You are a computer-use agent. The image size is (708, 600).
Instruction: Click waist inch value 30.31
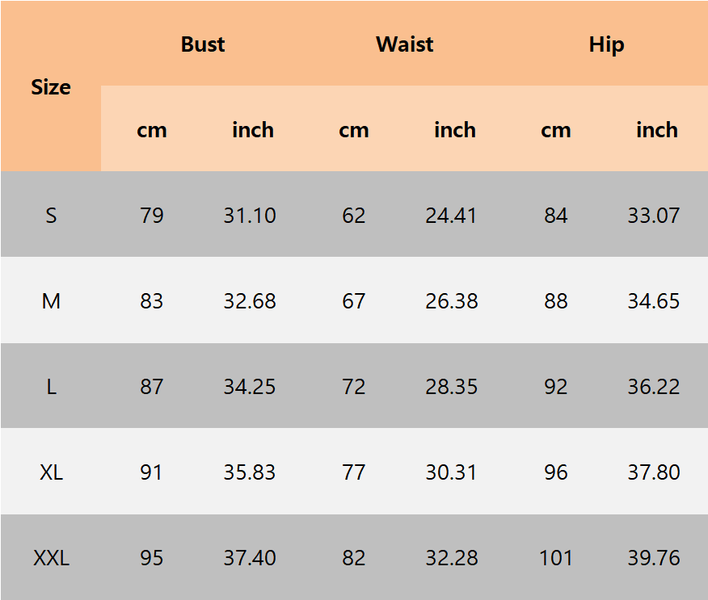coord(452,472)
